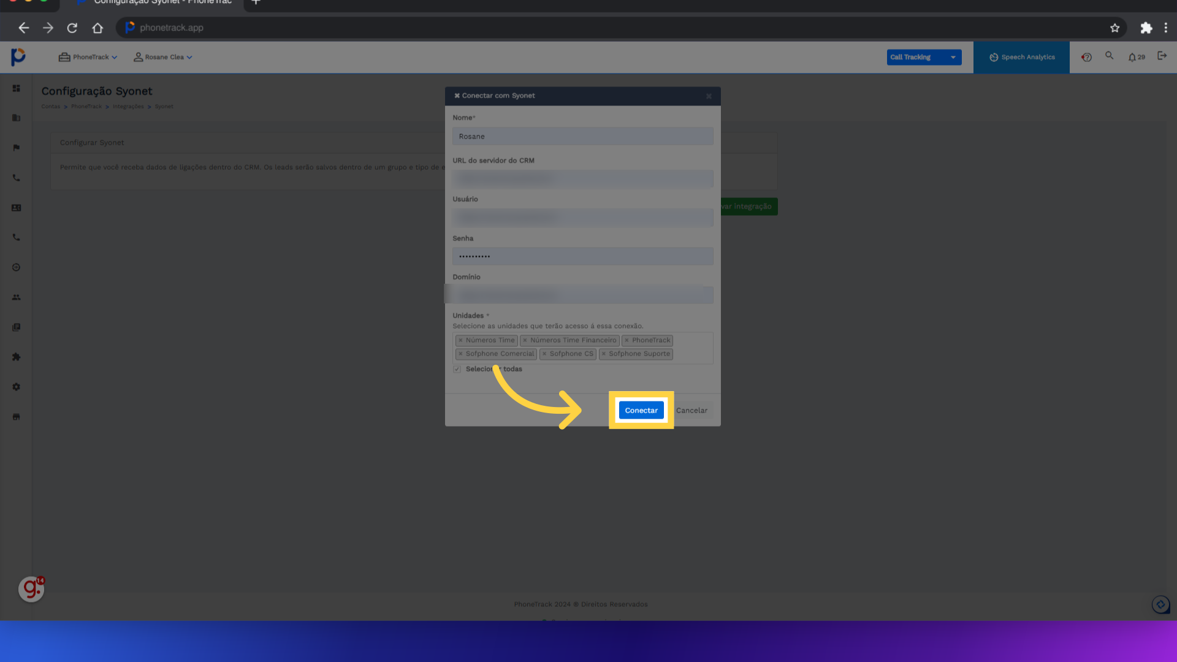The width and height of the screenshot is (1177, 662).
Task: Click Cancelar in the Syonet dialog
Action: 691,410
